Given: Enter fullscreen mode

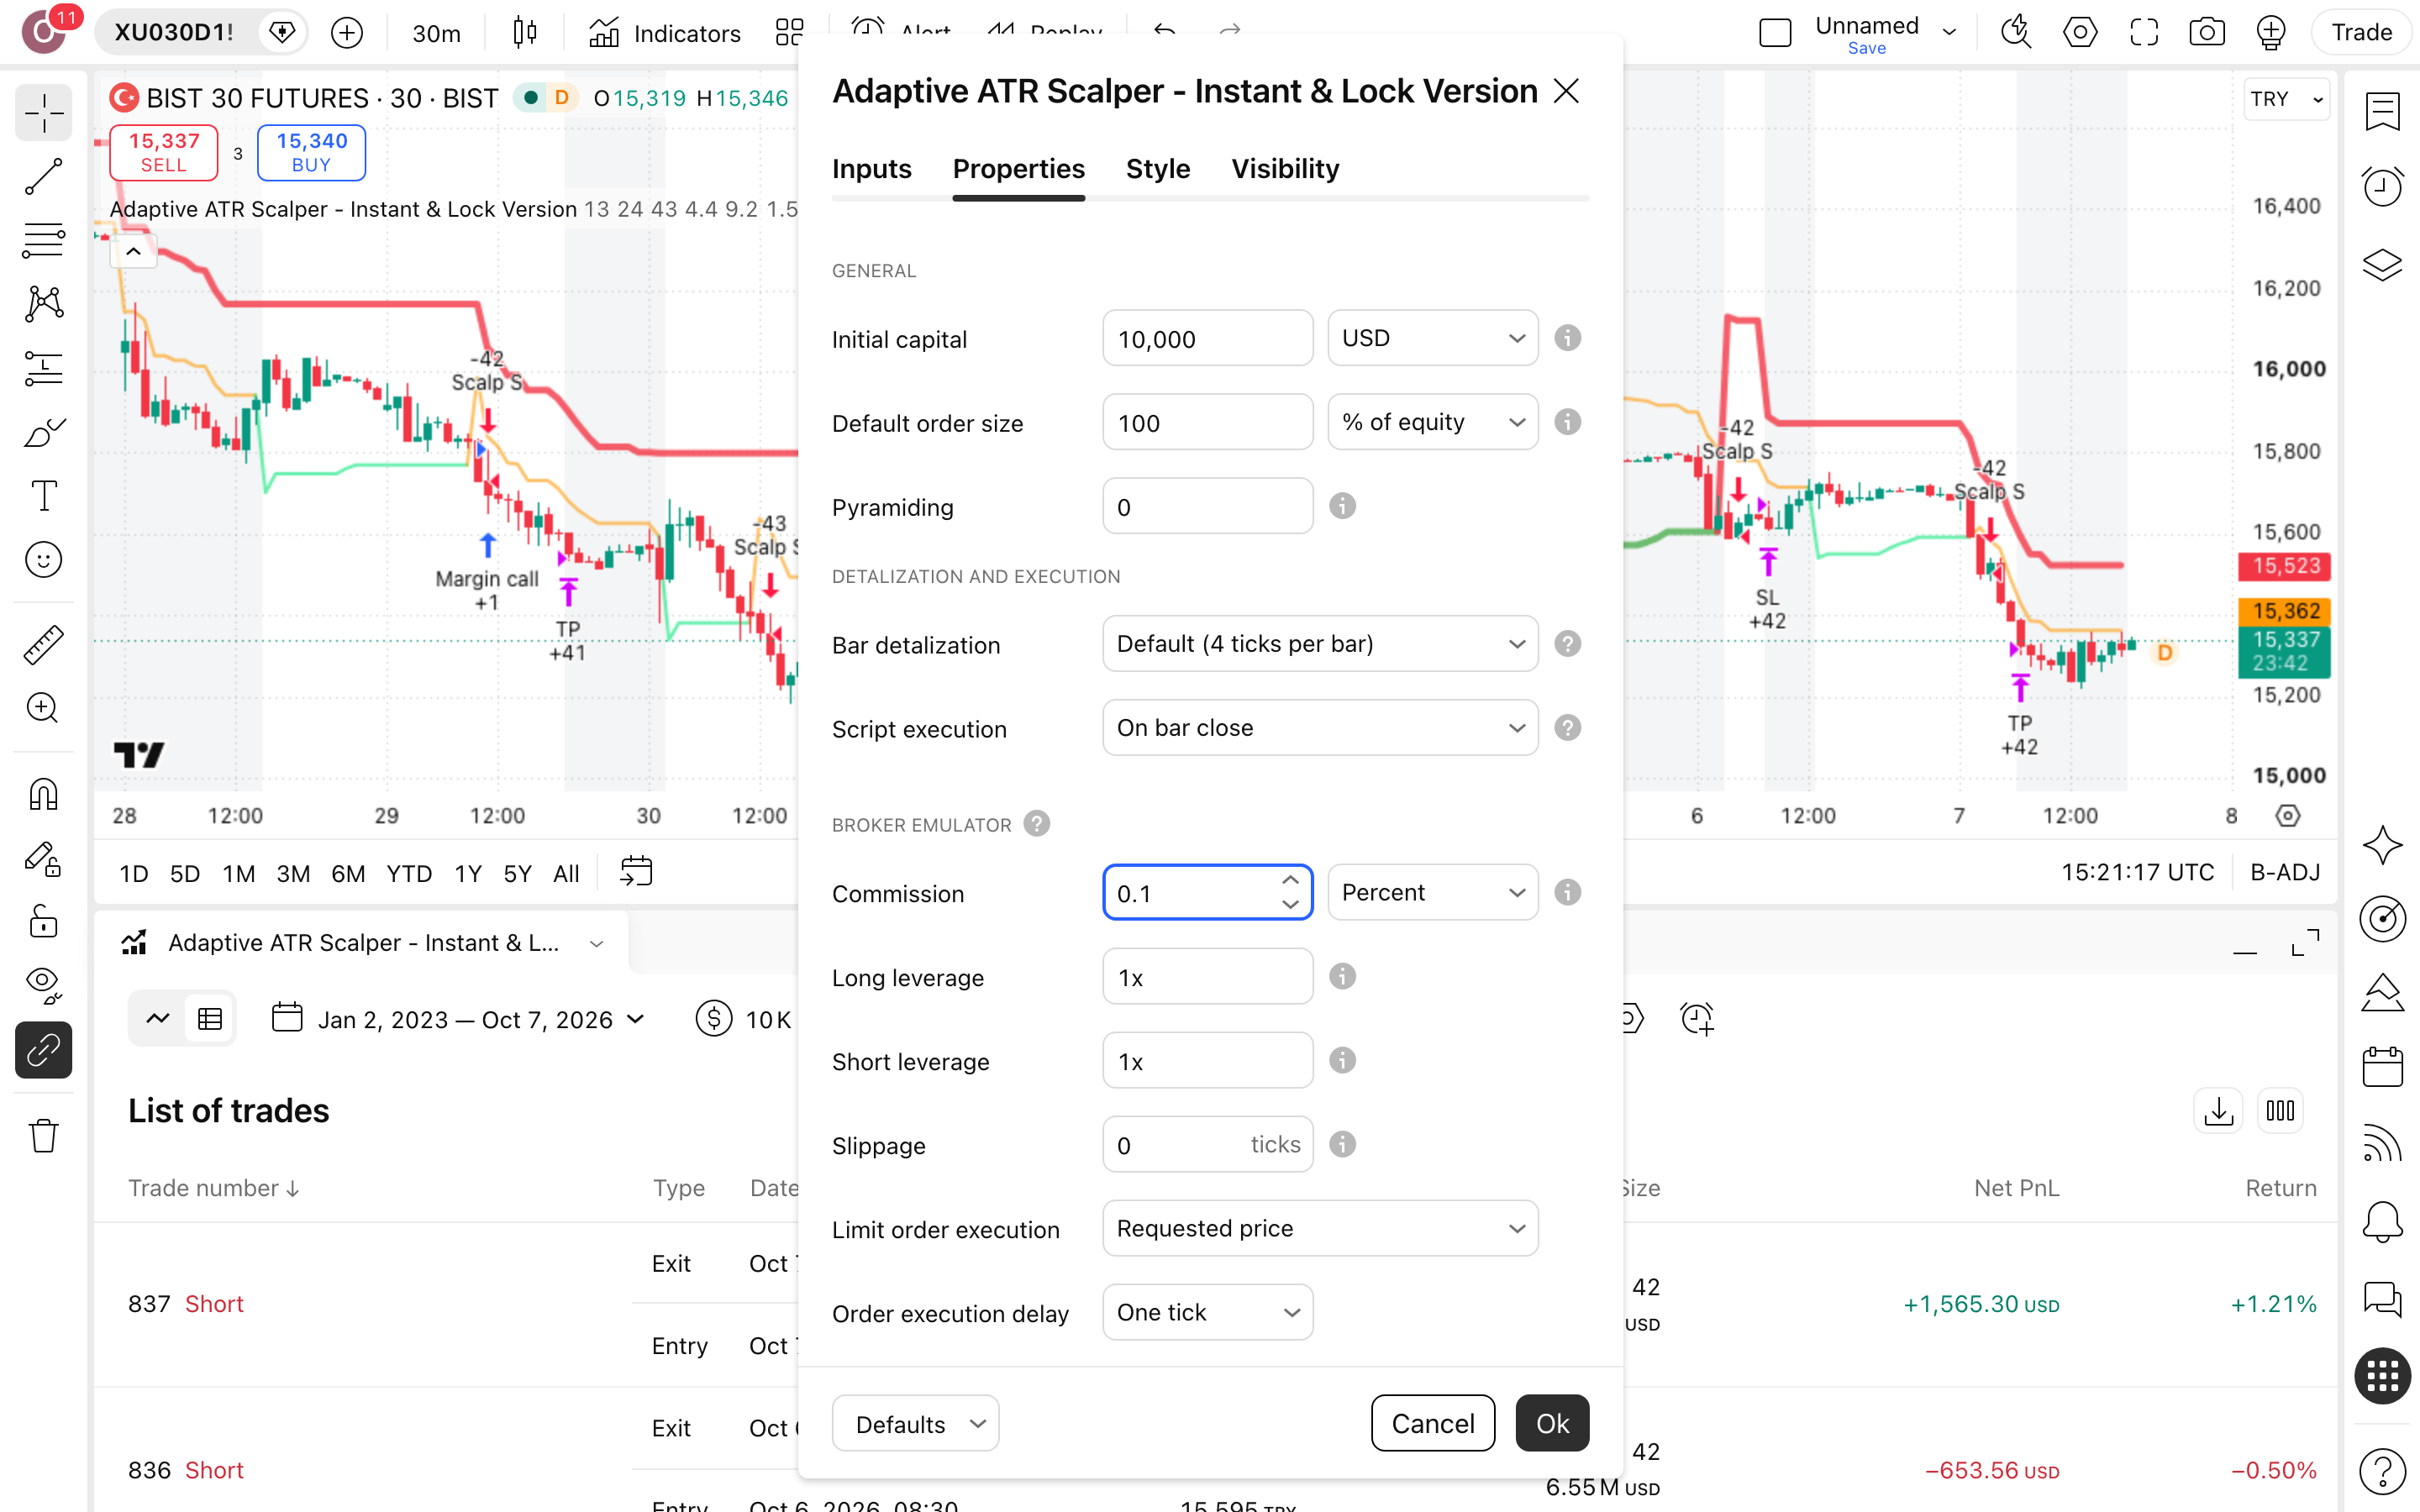Looking at the screenshot, I should [x=2144, y=33].
